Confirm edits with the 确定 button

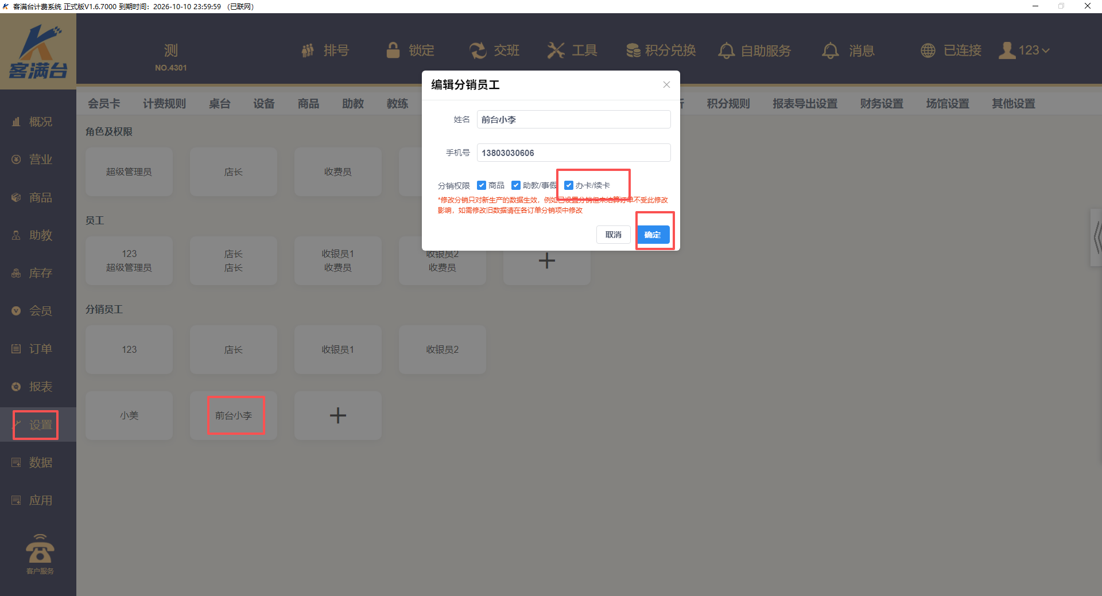point(653,235)
